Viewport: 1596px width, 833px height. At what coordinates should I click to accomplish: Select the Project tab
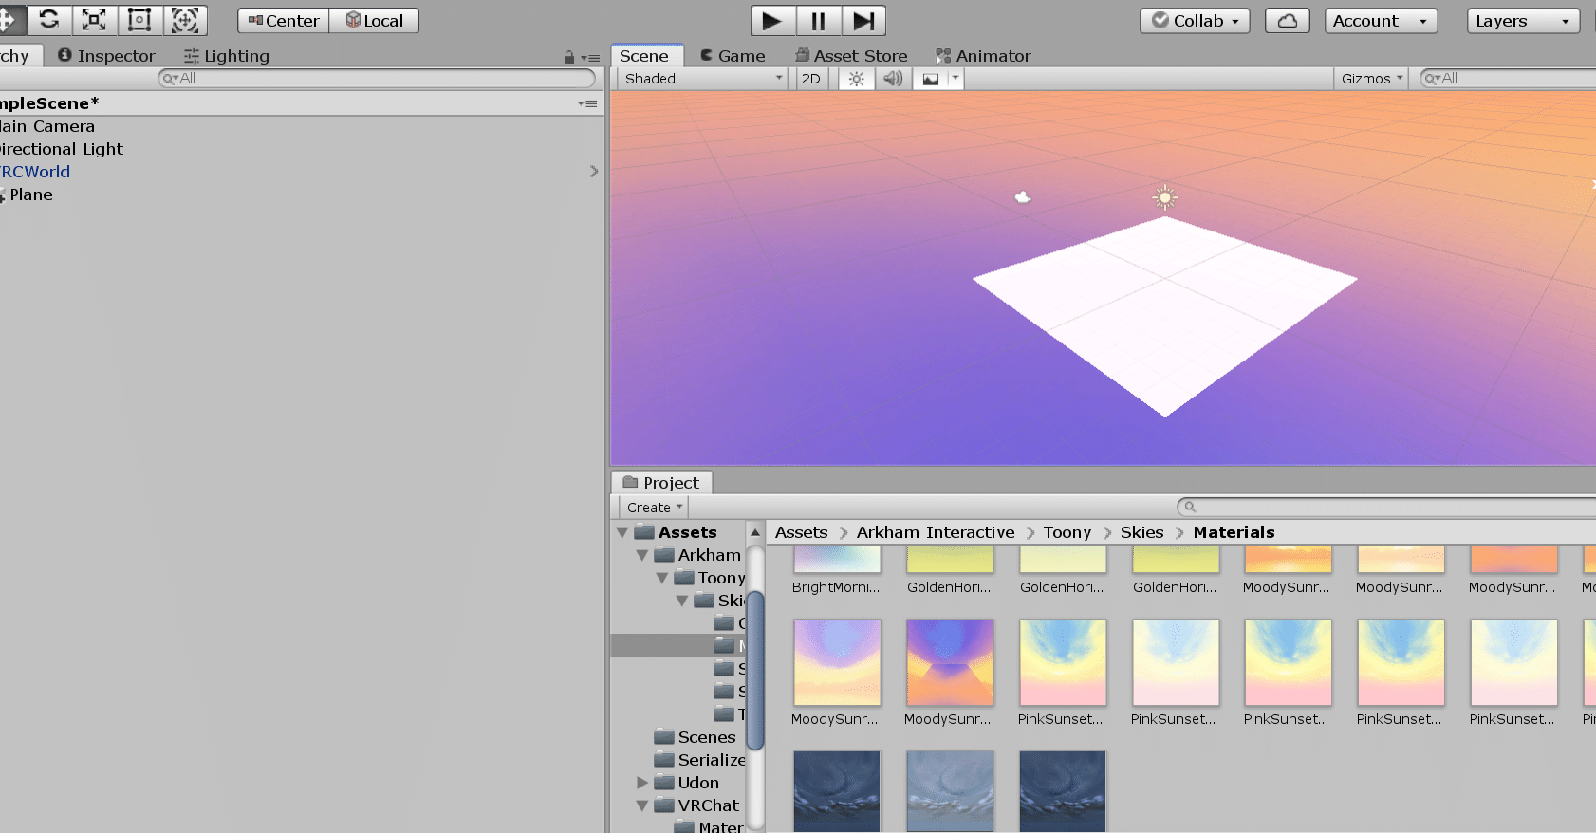[x=661, y=483]
